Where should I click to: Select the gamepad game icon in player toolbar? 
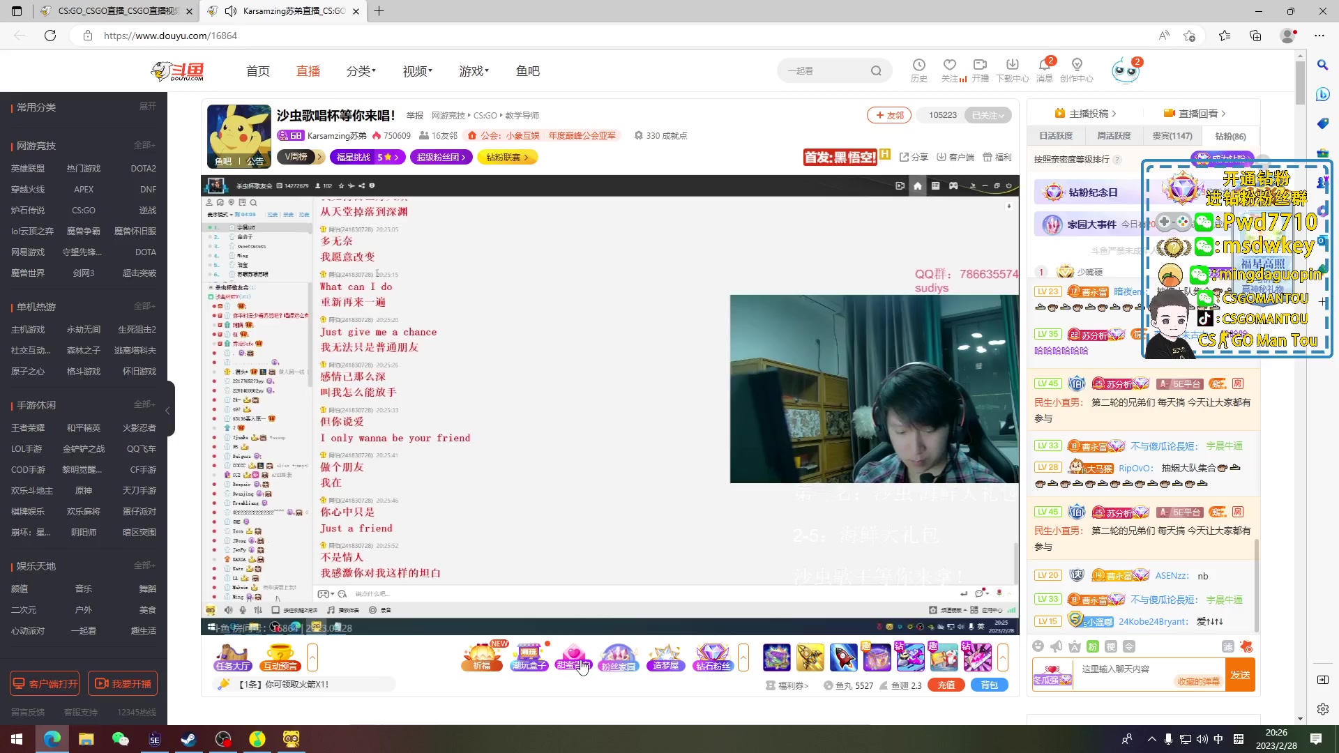pyautogui.click(x=954, y=186)
